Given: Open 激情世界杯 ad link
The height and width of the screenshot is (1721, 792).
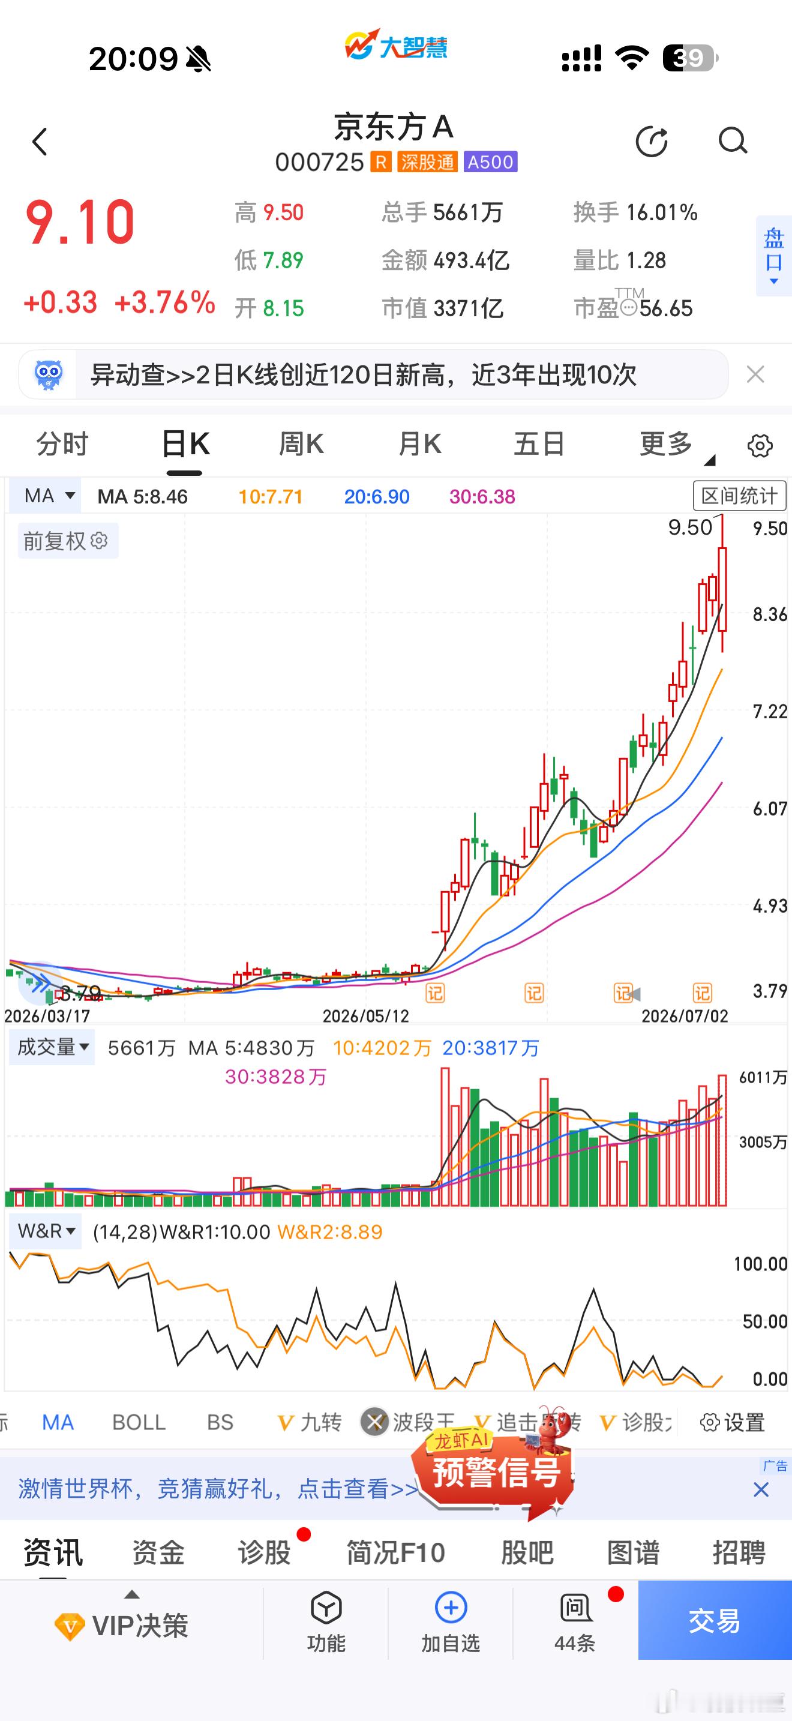Looking at the screenshot, I should click(218, 1489).
